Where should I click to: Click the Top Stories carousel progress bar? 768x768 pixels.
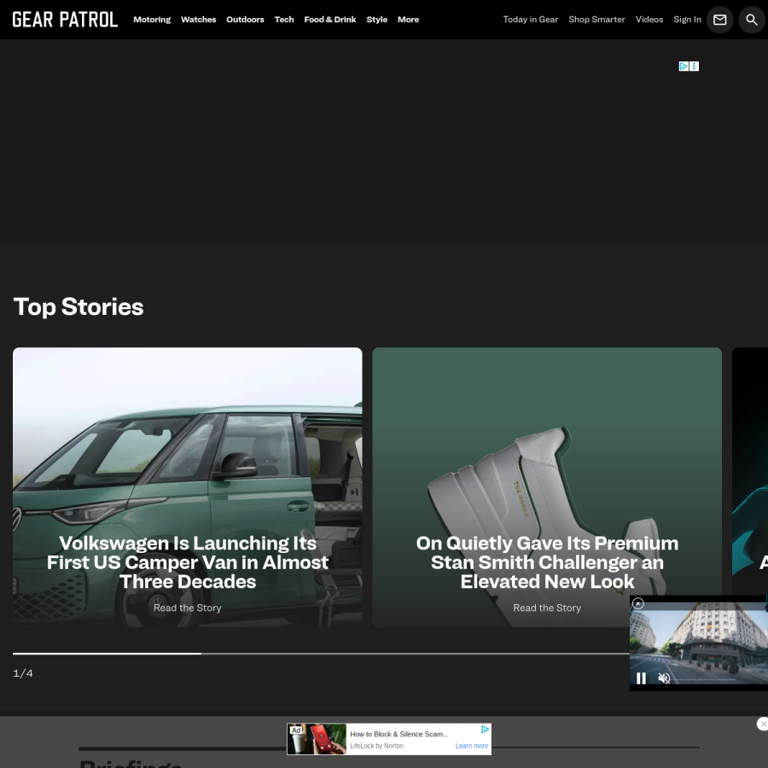tap(321, 654)
